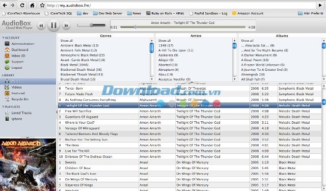The height and width of the screenshot is (191, 326).
Task: Open the dev bookmarks folder
Action: (x=83, y=13)
